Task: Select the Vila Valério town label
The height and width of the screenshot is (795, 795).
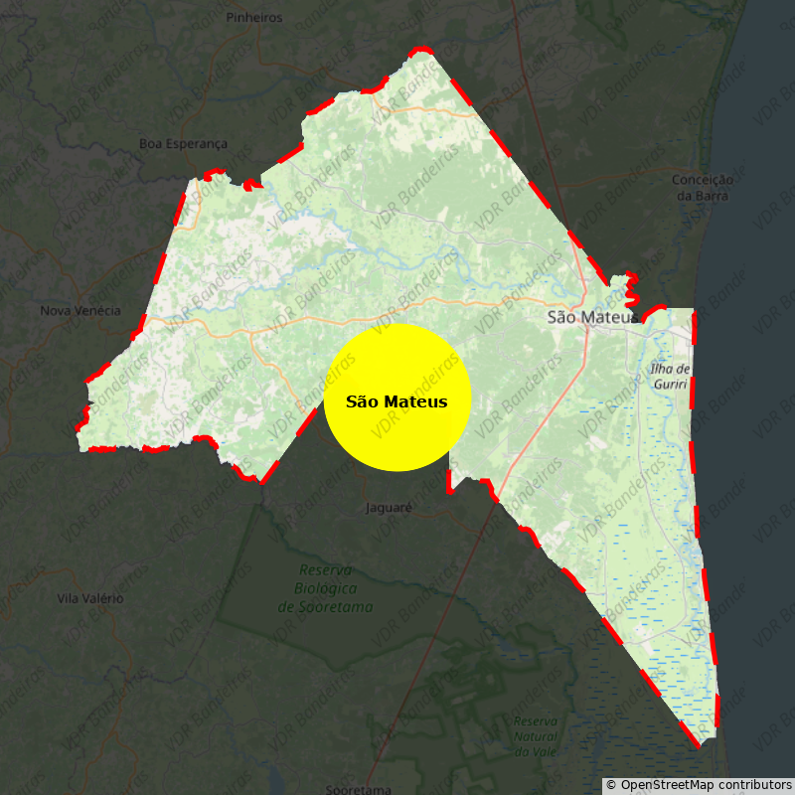Action: (x=90, y=598)
